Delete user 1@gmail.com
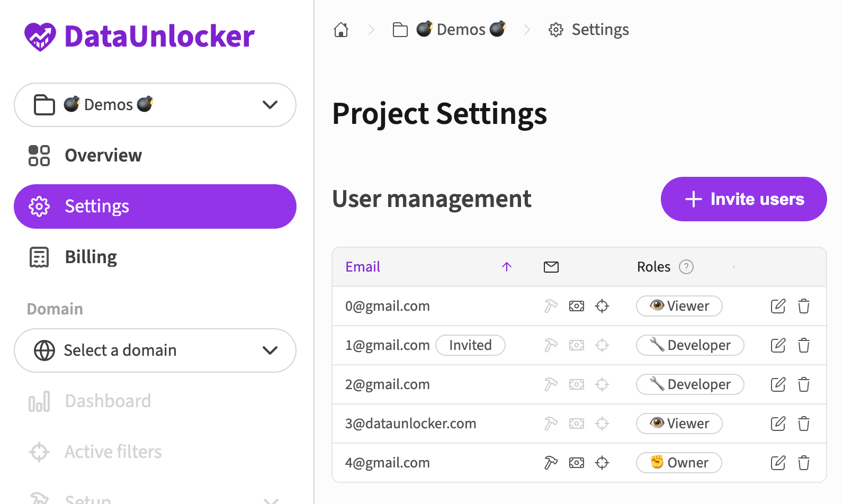 pyautogui.click(x=804, y=345)
